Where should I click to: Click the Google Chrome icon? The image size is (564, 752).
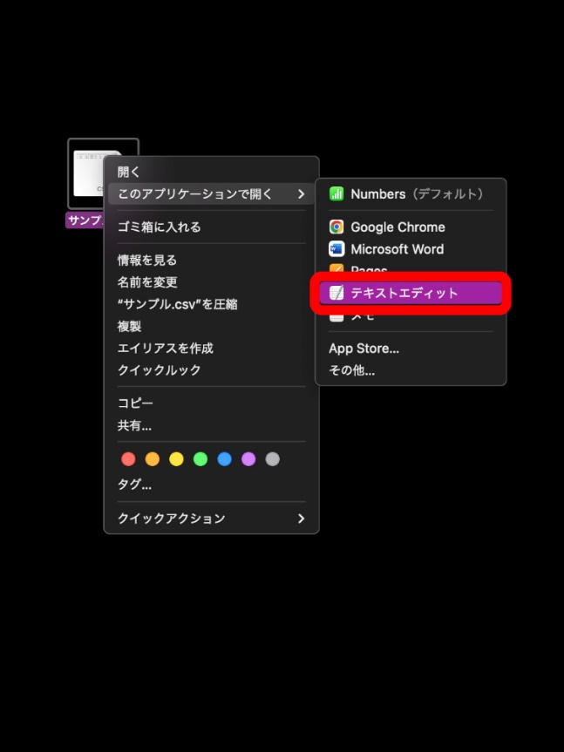pos(336,227)
